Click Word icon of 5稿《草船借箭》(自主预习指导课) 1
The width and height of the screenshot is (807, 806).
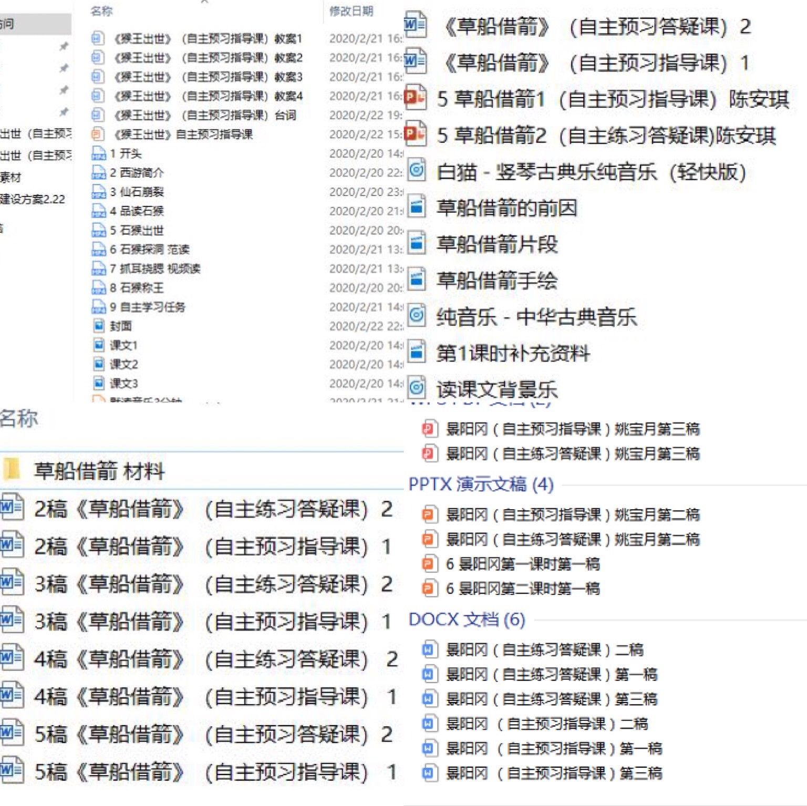(x=12, y=771)
